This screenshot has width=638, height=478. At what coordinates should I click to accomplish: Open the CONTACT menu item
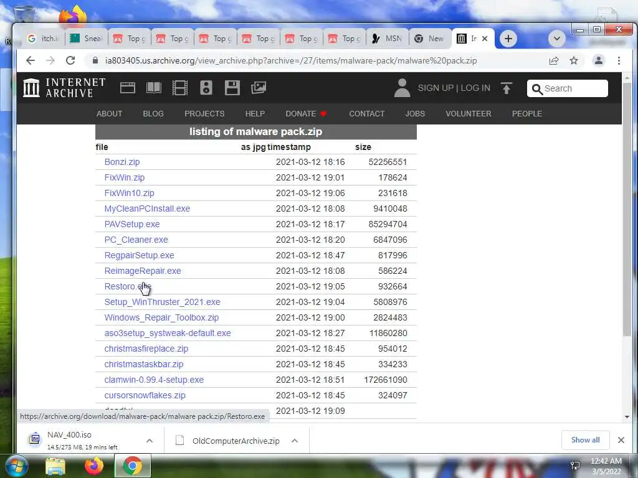click(366, 114)
